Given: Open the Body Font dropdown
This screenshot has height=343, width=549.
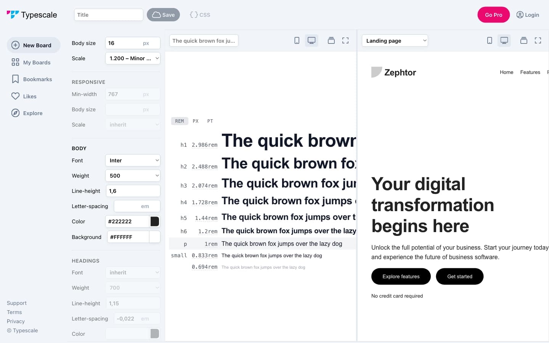Looking at the screenshot, I should pyautogui.click(x=133, y=160).
